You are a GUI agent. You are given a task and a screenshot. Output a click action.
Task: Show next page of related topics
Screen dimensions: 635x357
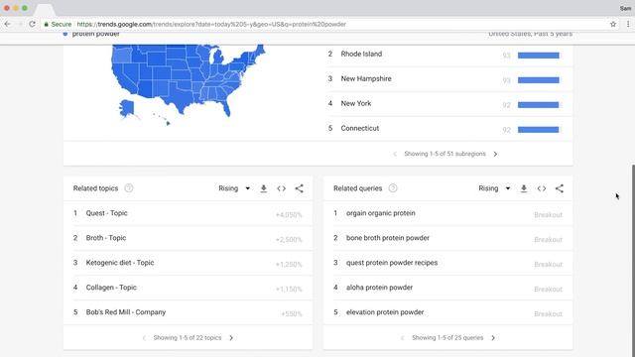(231, 337)
